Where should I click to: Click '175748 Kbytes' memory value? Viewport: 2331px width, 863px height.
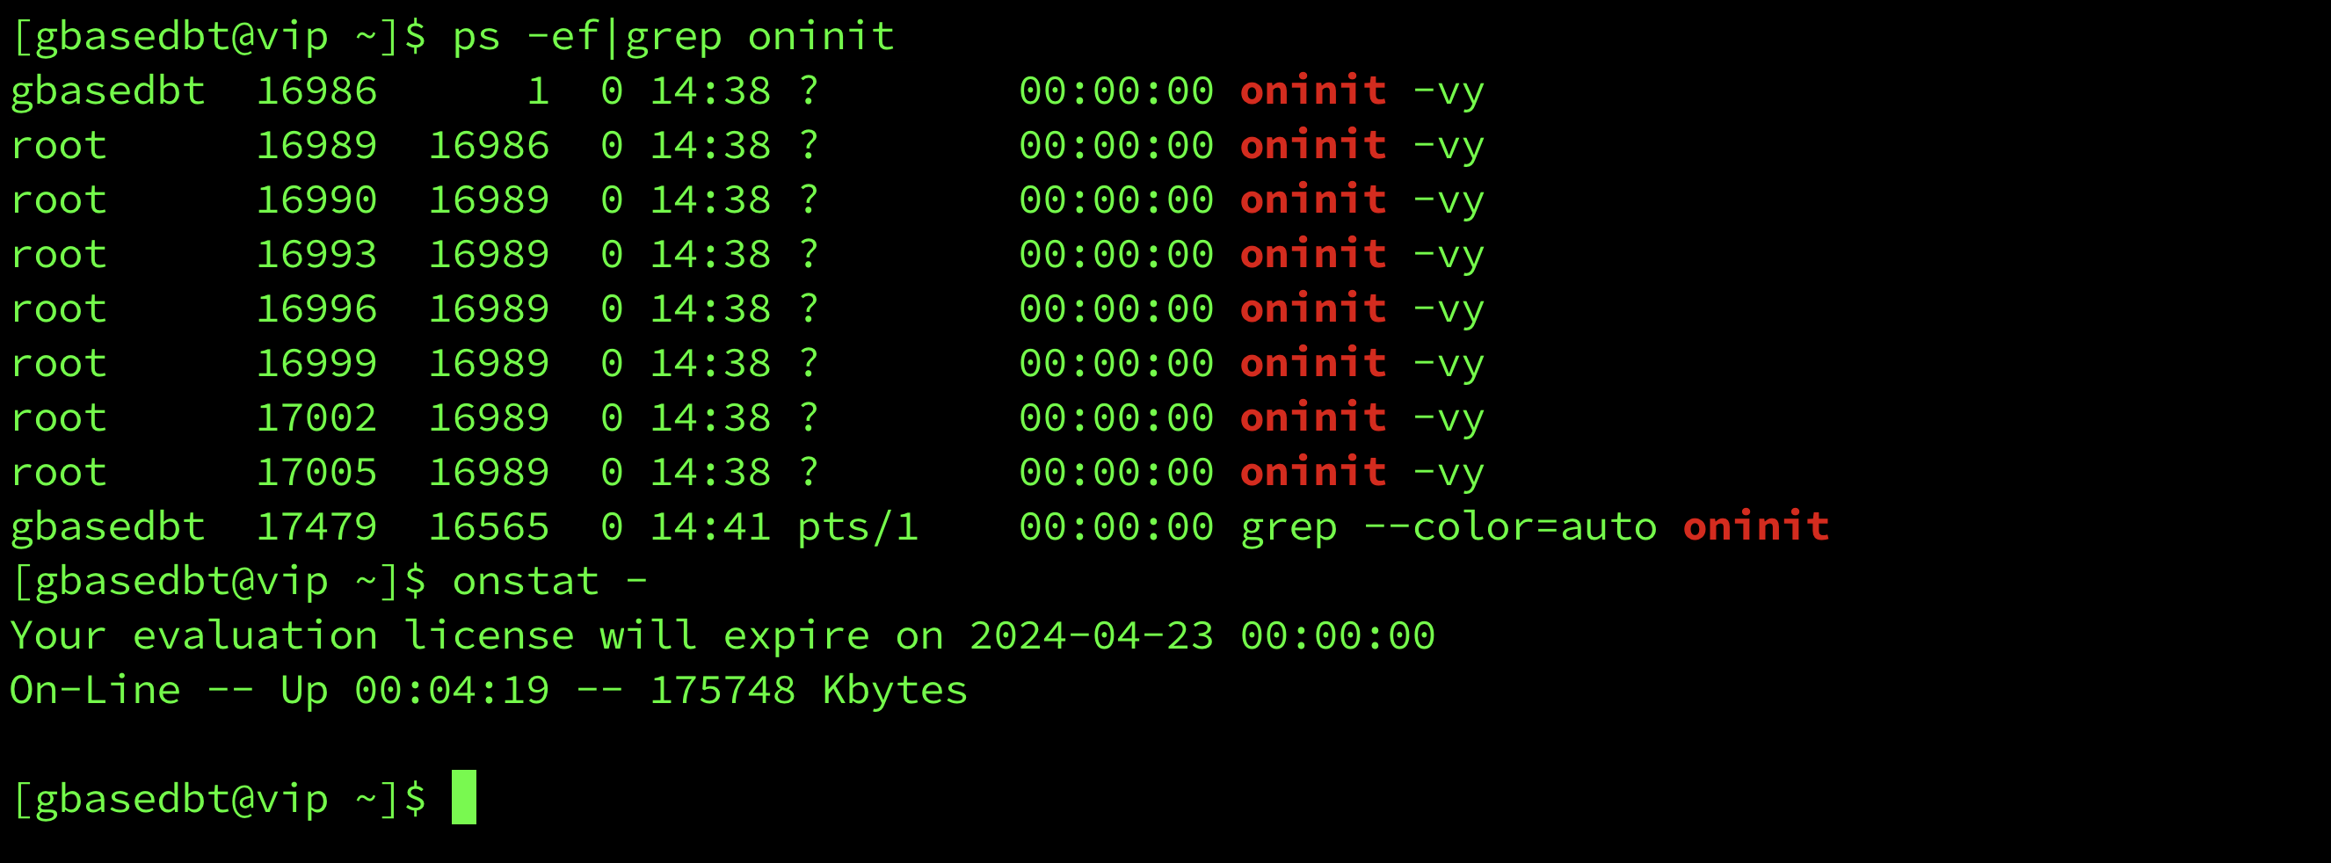coord(809,691)
